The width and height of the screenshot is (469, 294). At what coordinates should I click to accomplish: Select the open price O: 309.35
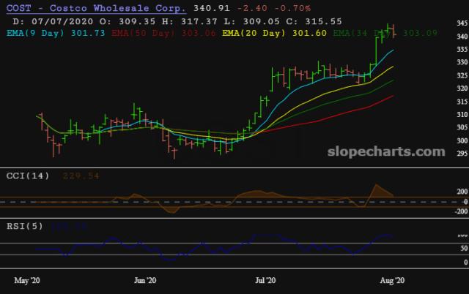coord(128,21)
